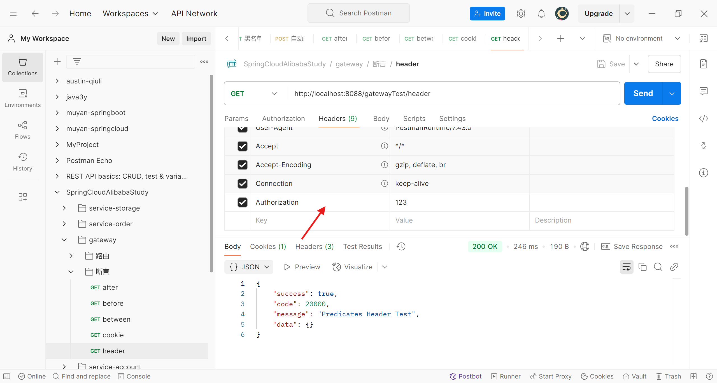This screenshot has height=383, width=717.
Task: Open the Flows sidebar panel
Action: click(x=22, y=130)
